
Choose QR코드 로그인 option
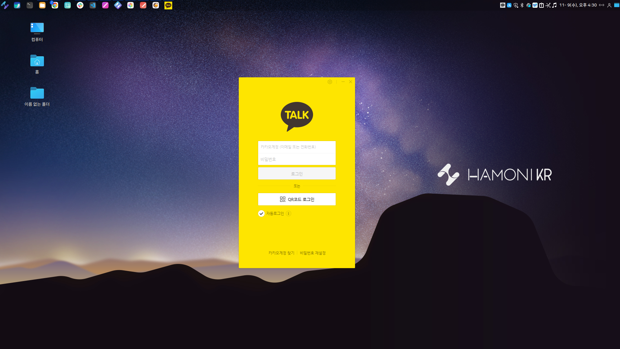point(297,199)
